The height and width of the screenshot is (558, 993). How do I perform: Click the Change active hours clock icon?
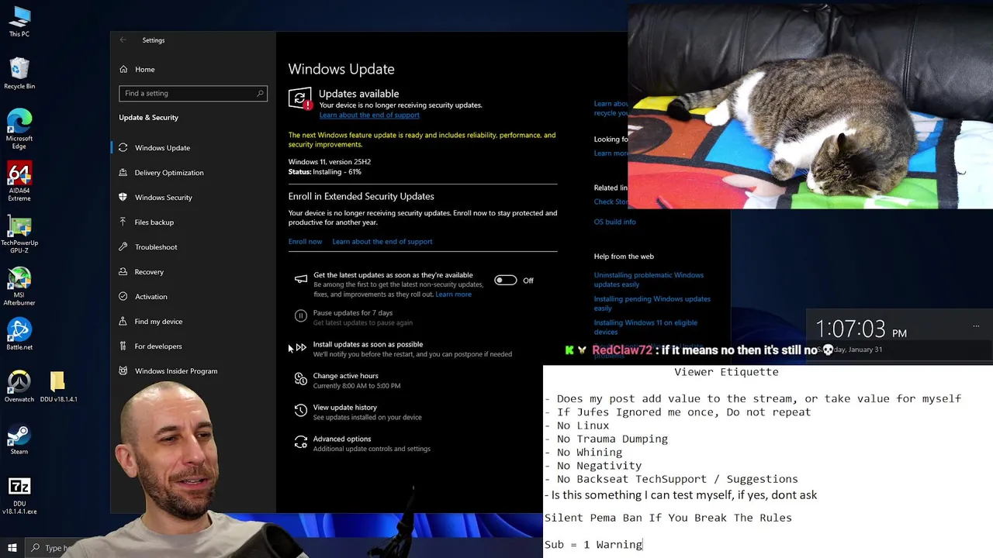(x=301, y=379)
